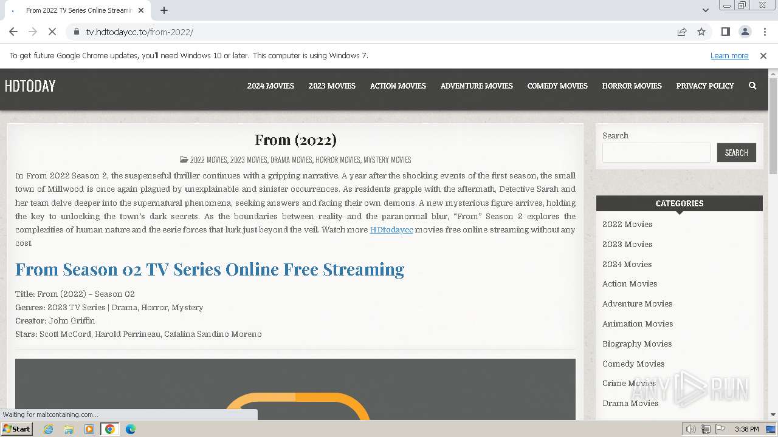Open HORROR MOVIES menu item

coord(632,86)
